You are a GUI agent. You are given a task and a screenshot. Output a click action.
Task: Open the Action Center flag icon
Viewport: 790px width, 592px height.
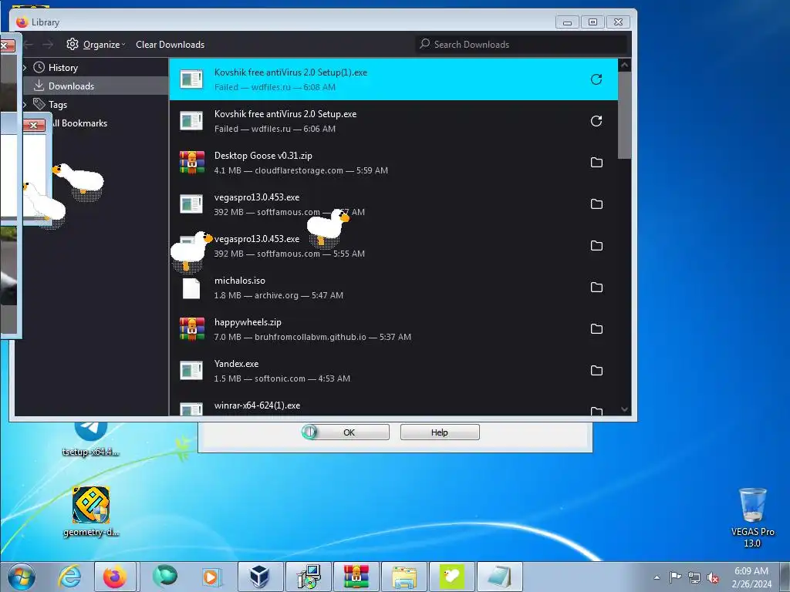point(675,577)
